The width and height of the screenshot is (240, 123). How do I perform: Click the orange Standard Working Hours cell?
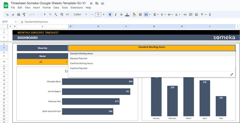pos(151,48)
